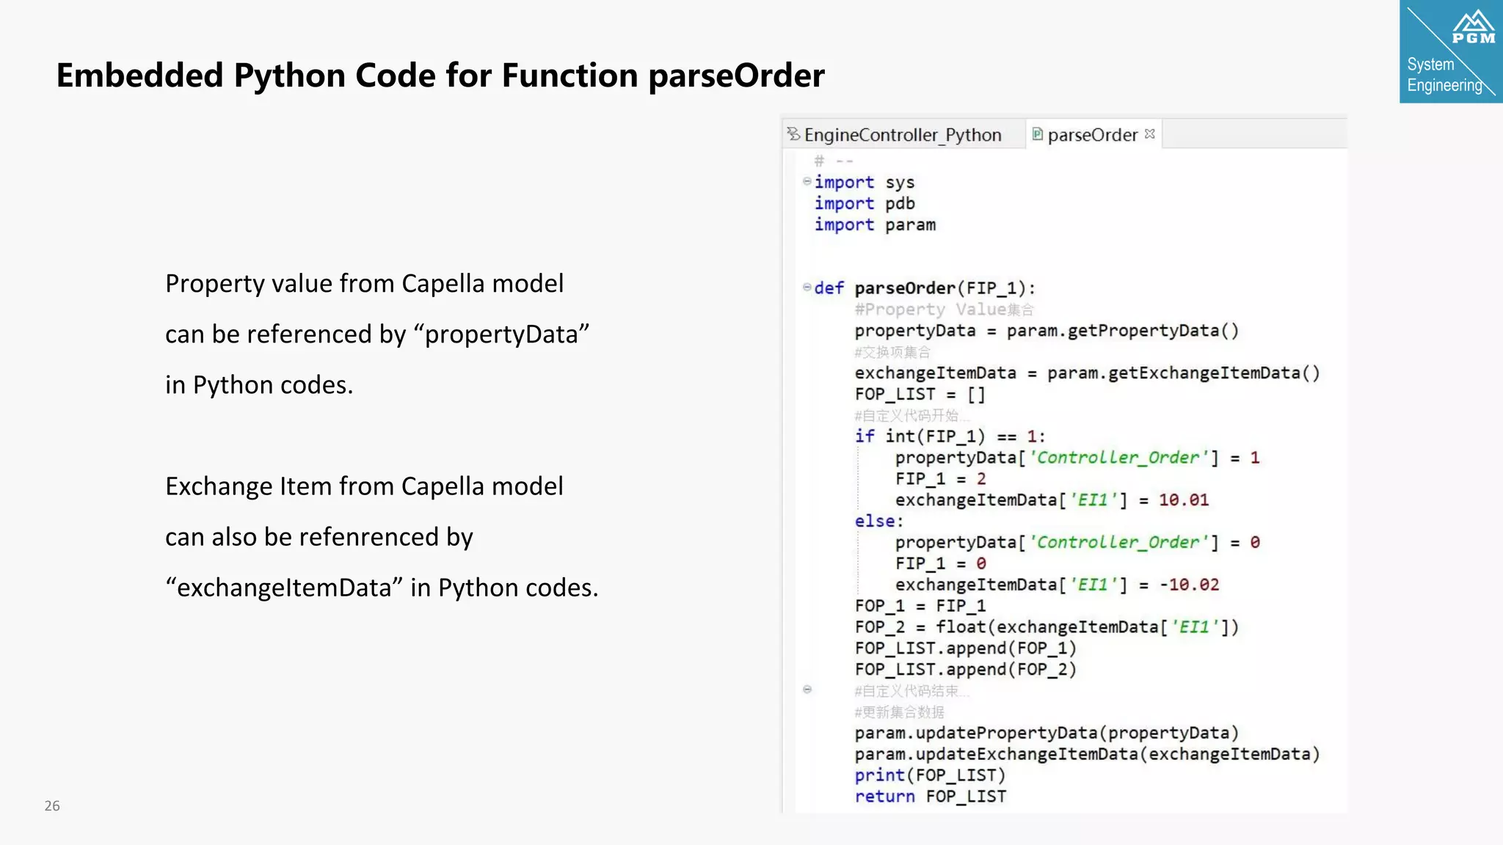Toggle the fold marker near custom code end comment
The image size is (1503, 845).
pyautogui.click(x=807, y=689)
